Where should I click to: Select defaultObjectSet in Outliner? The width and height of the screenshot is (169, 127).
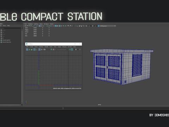point(6,42)
